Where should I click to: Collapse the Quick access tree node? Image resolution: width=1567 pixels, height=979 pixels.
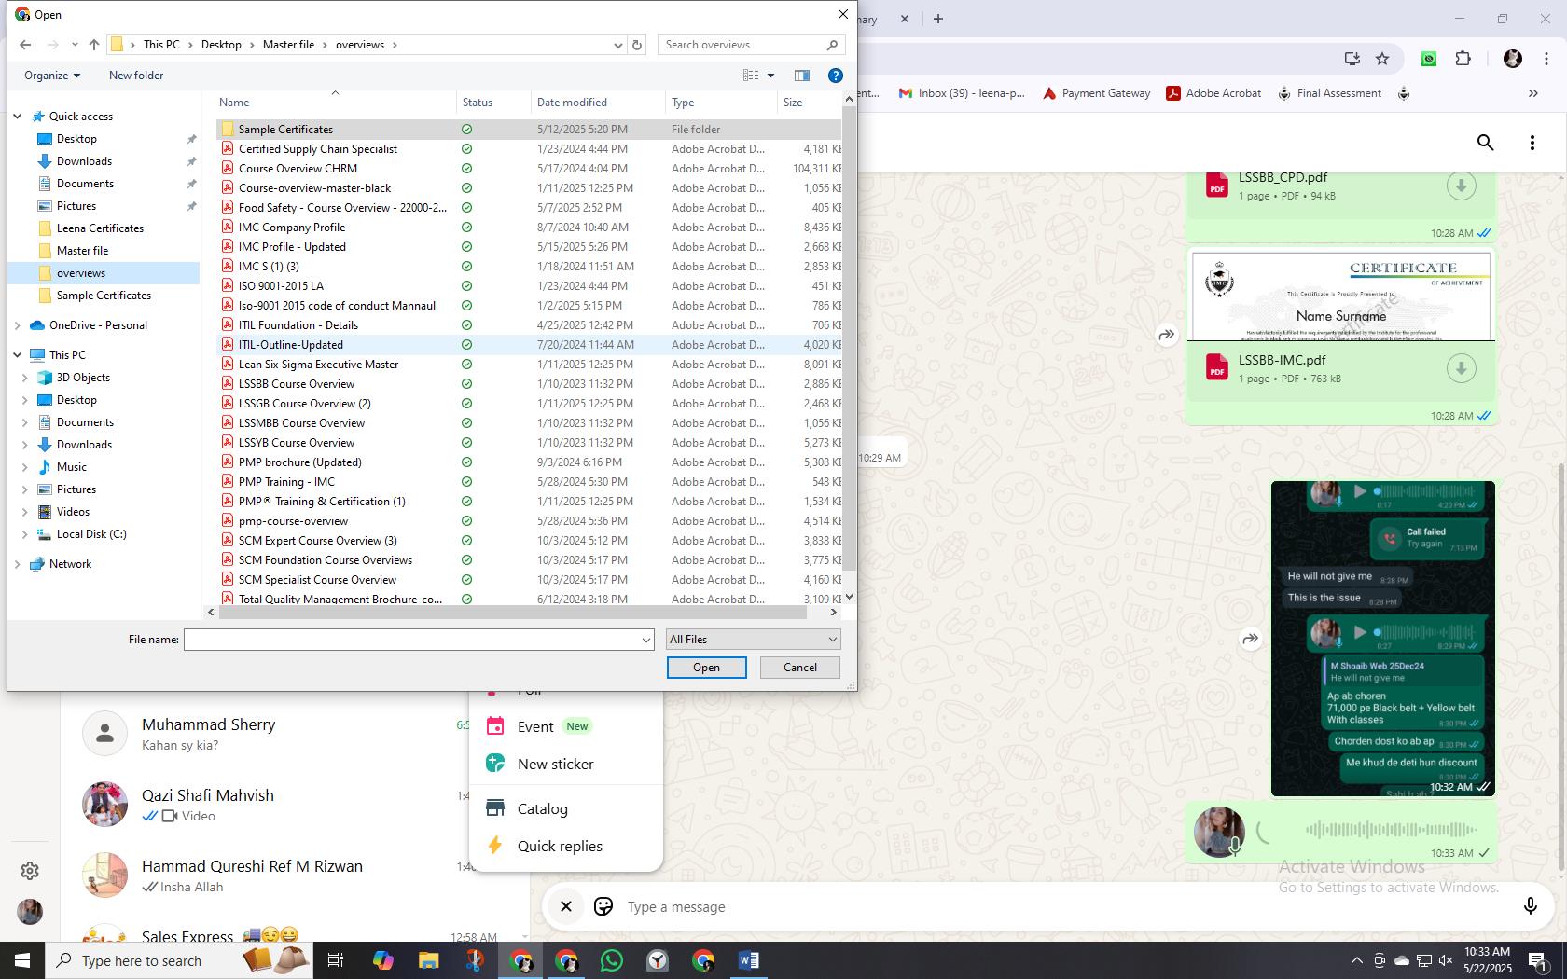tap(17, 117)
